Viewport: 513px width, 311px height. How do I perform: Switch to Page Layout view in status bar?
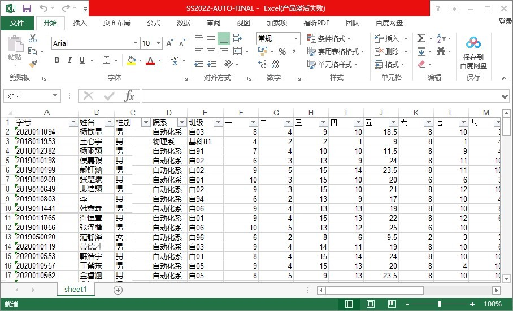pyautogui.click(x=371, y=304)
